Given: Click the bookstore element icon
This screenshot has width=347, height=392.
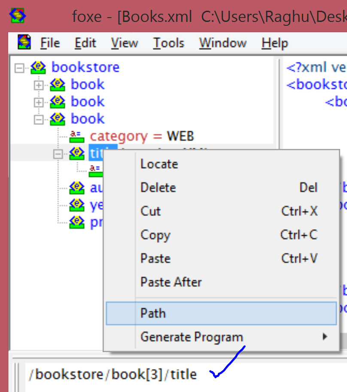Looking at the screenshot, I should click(x=38, y=67).
